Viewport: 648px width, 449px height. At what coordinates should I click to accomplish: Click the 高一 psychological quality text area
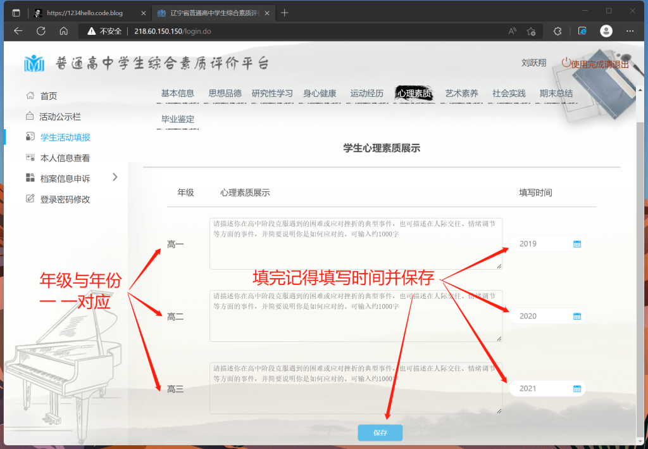tap(356, 244)
